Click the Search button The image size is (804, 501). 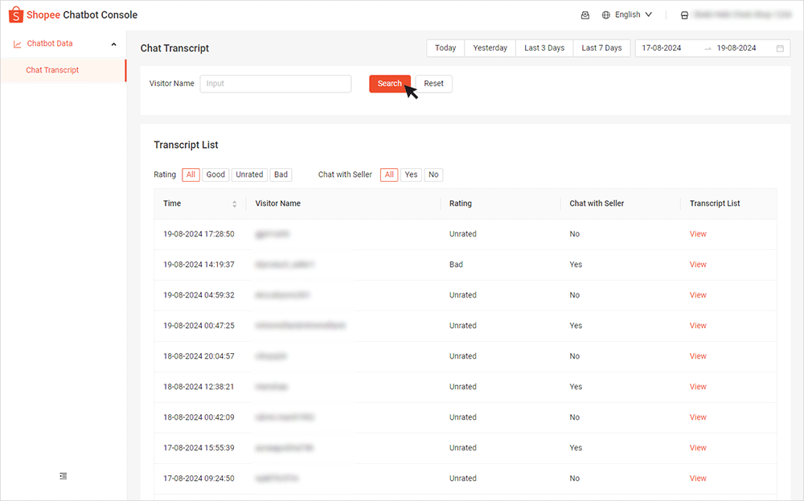point(389,84)
